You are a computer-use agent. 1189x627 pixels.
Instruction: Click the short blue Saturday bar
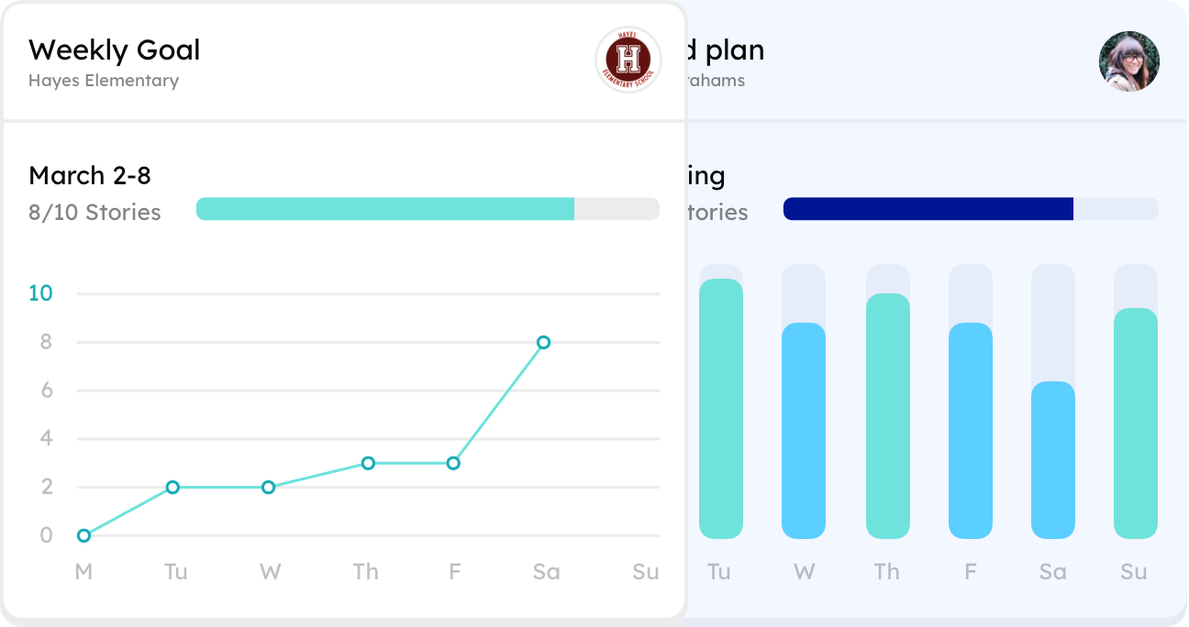[1053, 460]
